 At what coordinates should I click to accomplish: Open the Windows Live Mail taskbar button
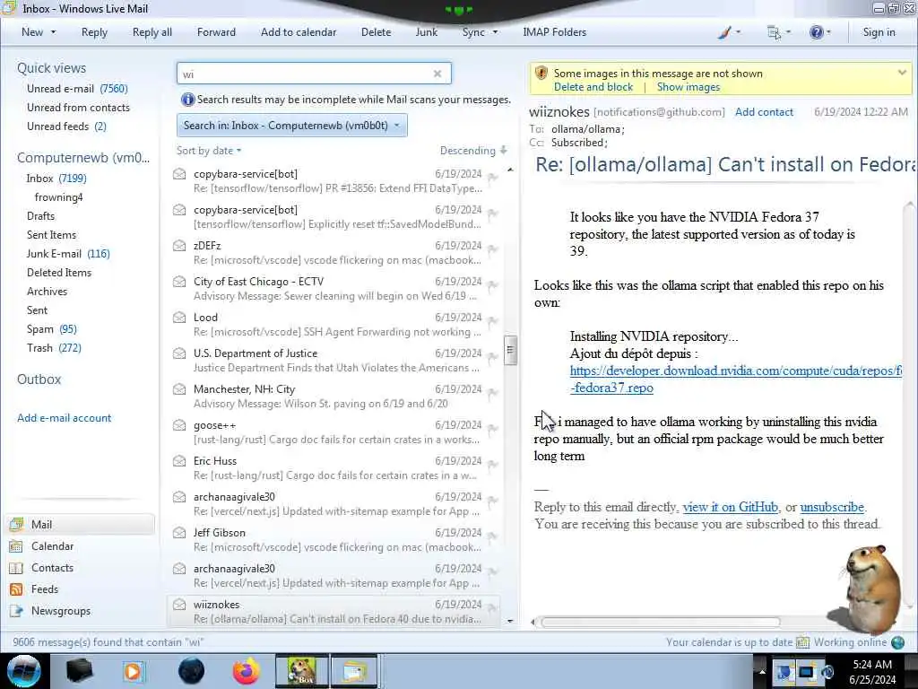tap(354, 671)
